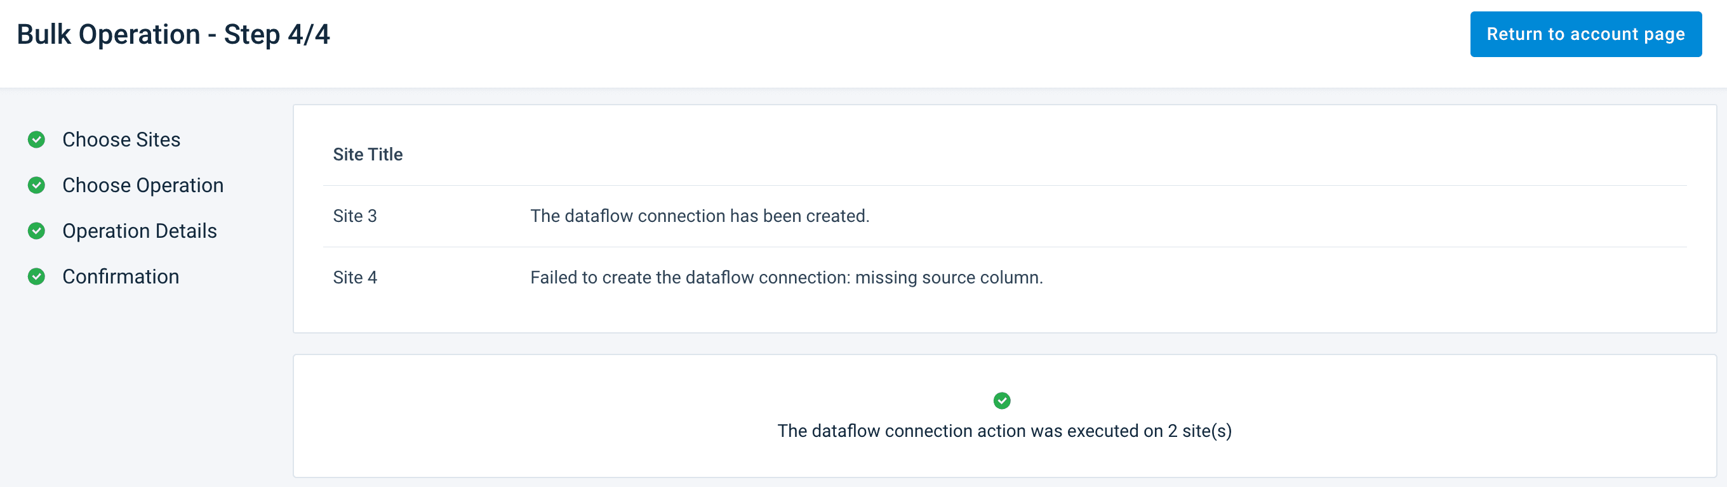Click the failed missing source column message

click(787, 277)
